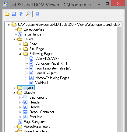Click the CollectionVars folder icon

tap(20, 29)
